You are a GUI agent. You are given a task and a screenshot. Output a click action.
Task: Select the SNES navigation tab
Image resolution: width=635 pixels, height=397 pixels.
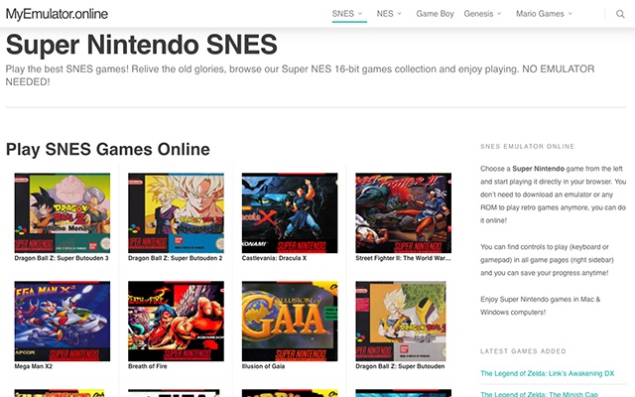coord(343,14)
